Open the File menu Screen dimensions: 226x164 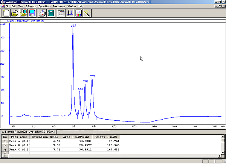coord(7,6)
